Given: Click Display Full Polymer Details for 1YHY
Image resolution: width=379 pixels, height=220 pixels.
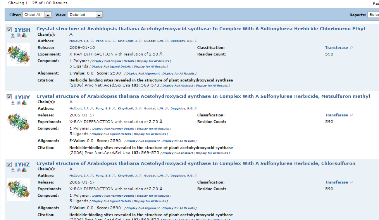Looking at the screenshot, I should coord(113,129).
